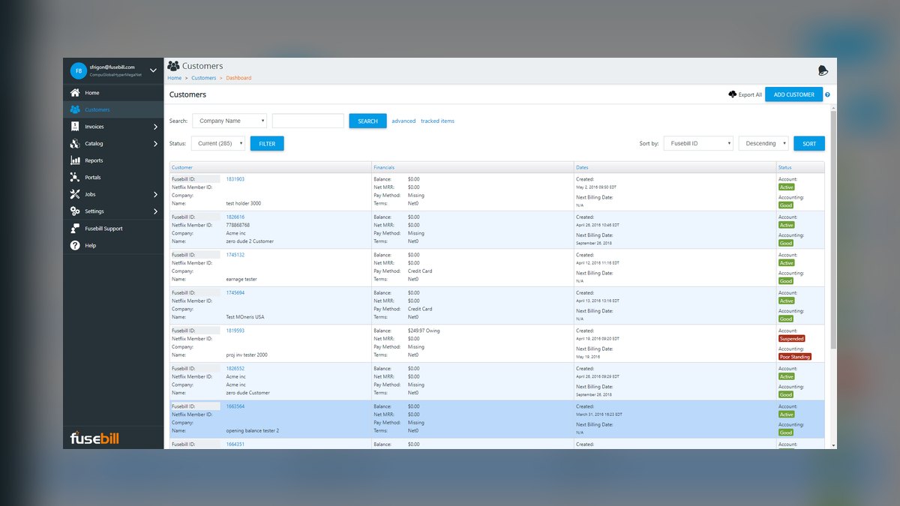
Task: Expand the Settings submenu arrow
Action: (155, 211)
